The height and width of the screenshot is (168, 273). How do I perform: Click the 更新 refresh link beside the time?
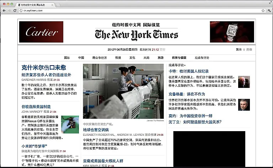pos(162,50)
